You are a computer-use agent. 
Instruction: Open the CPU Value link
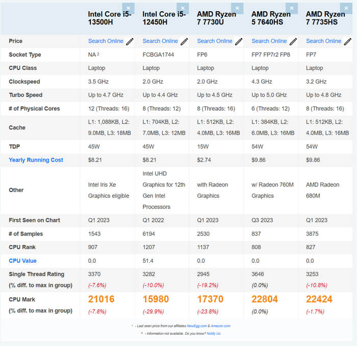[x=22, y=261]
